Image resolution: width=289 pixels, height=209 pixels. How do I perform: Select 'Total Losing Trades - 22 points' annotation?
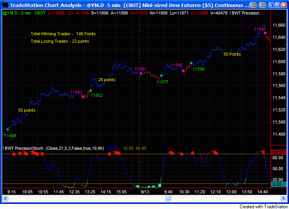click(60, 41)
